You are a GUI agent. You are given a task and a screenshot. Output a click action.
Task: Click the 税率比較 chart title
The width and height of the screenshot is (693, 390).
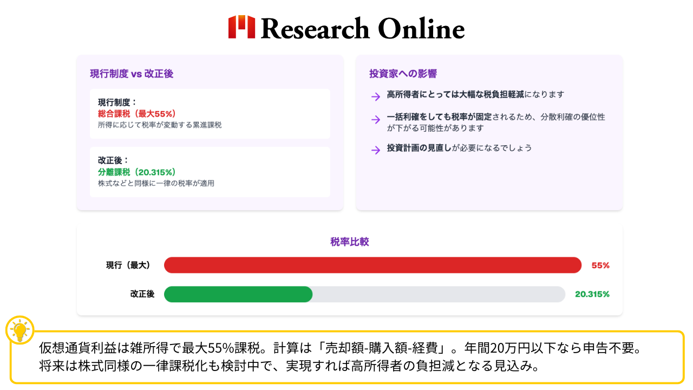[350, 242]
